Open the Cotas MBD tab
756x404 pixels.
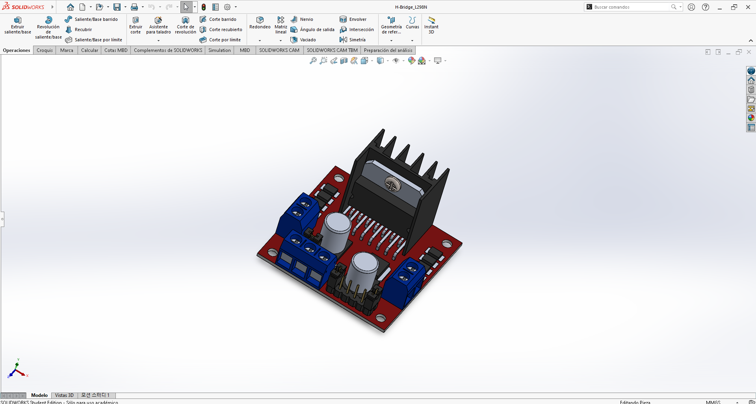pyautogui.click(x=116, y=50)
